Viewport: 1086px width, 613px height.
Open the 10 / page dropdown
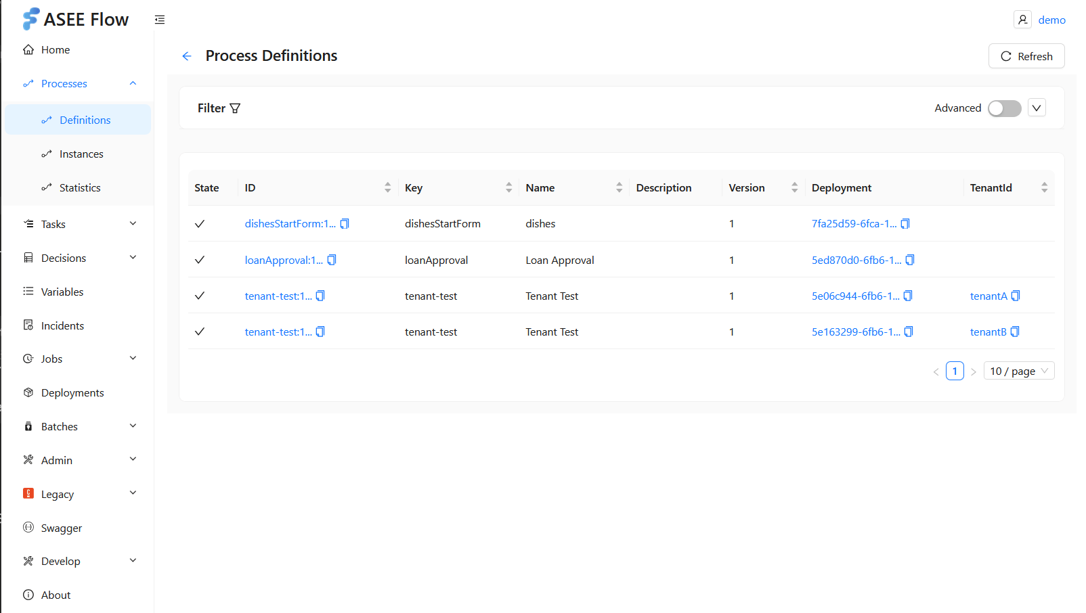click(1019, 371)
